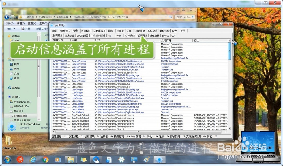Open the 系统杂项 tab
Screen dimensions: 283x166
point(152,31)
